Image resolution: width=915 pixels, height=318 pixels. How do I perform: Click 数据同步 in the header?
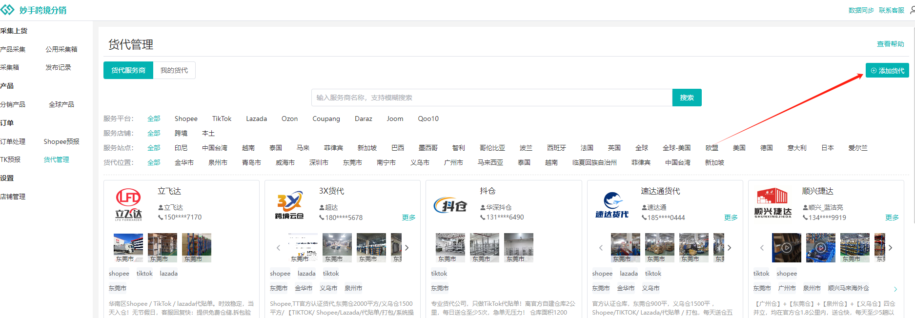pyautogui.click(x=861, y=10)
